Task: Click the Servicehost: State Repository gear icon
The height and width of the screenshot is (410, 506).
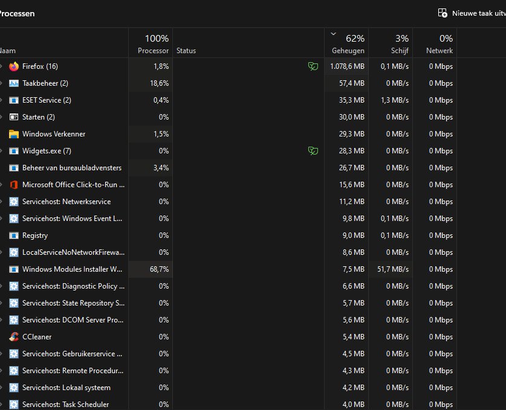Action: 14,303
